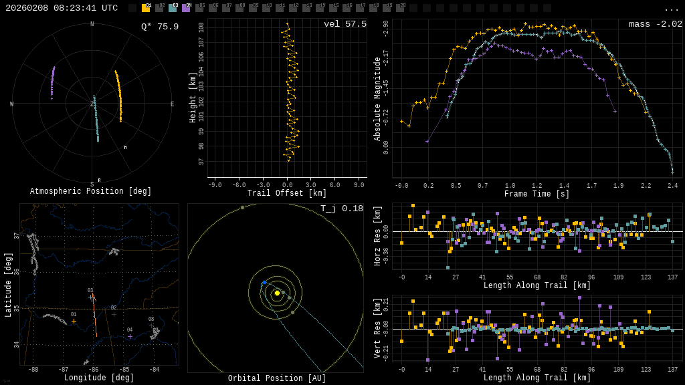Click the UTC timestamp in top bar

pyautogui.click(x=62, y=8)
